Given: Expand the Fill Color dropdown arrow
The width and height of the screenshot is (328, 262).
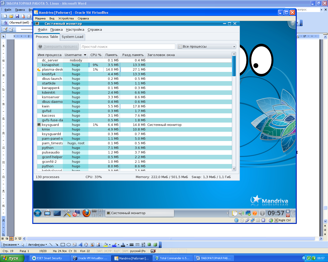Looking at the screenshot, I should point(110,245).
